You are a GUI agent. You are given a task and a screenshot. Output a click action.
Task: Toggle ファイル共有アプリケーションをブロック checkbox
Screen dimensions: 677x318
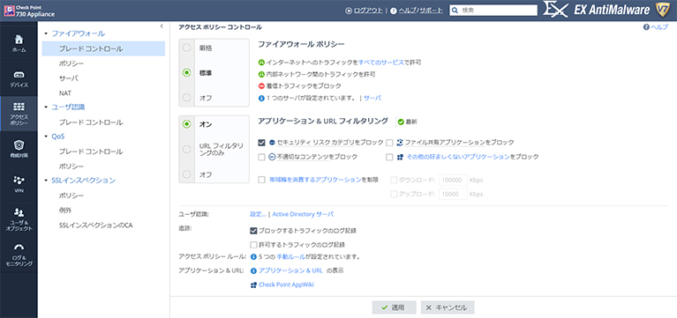click(x=389, y=142)
